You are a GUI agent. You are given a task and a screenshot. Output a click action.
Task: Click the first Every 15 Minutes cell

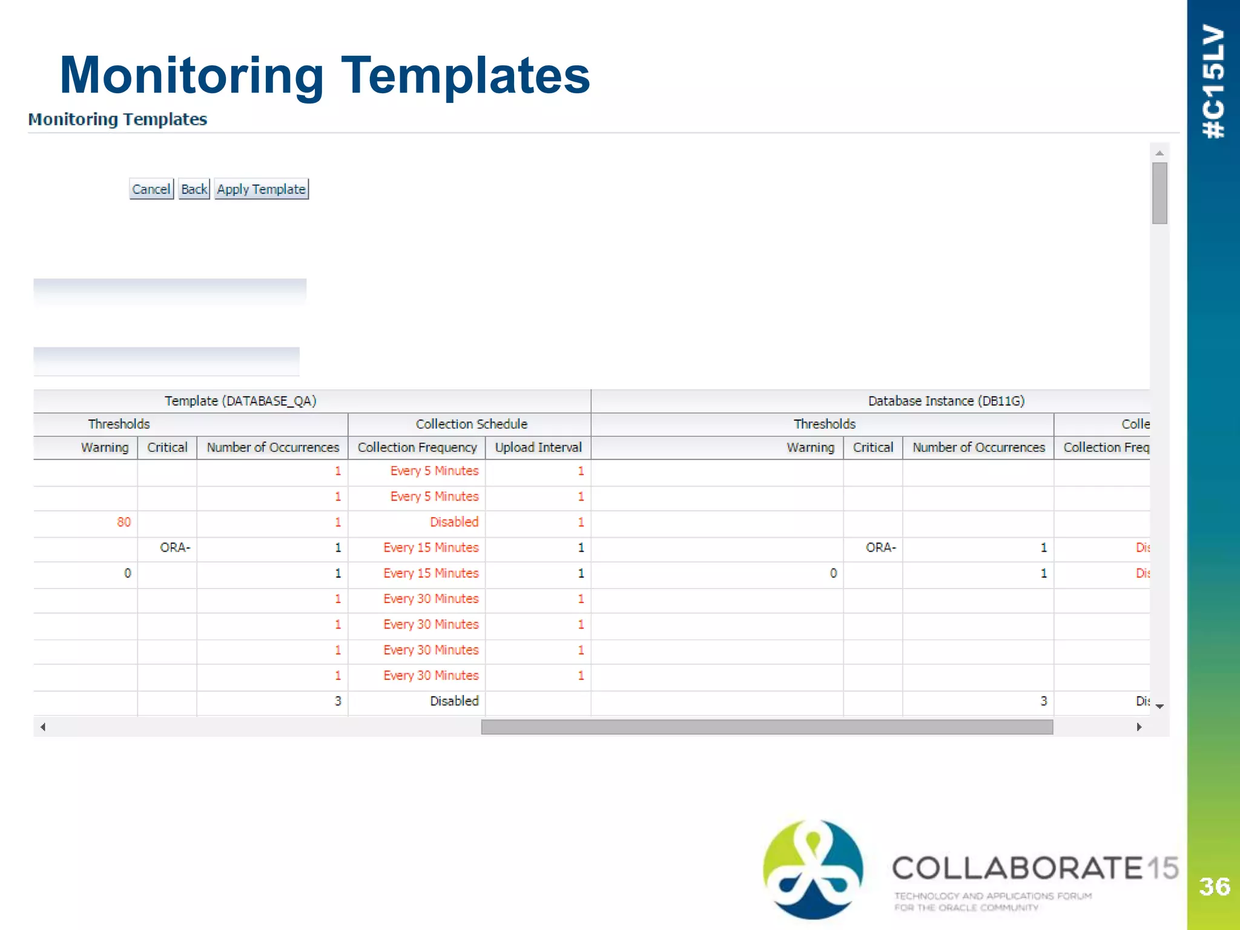[x=430, y=547]
